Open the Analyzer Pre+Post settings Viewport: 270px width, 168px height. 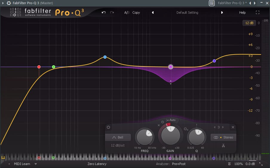click(179, 164)
